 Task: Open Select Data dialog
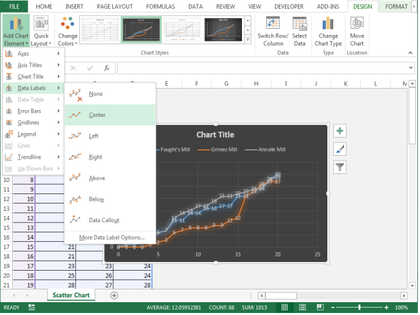tap(299, 31)
